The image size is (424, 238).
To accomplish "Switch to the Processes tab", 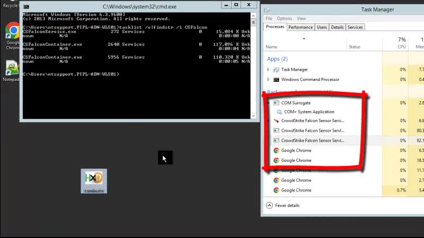I will coord(275,27).
